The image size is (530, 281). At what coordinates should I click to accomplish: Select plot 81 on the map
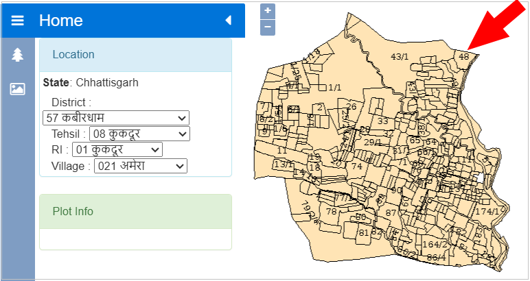coord(364,232)
